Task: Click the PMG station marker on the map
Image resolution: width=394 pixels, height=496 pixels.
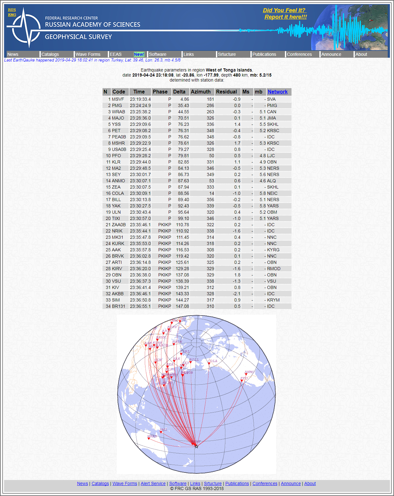Action: tap(161, 432)
